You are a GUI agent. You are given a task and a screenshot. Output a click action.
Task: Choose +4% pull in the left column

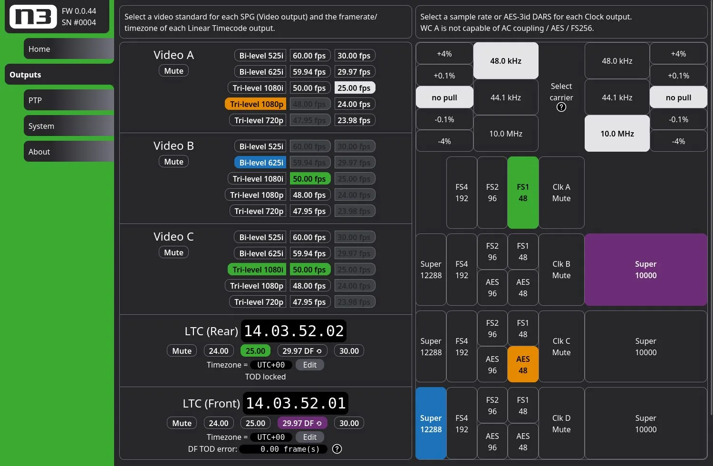(x=444, y=54)
